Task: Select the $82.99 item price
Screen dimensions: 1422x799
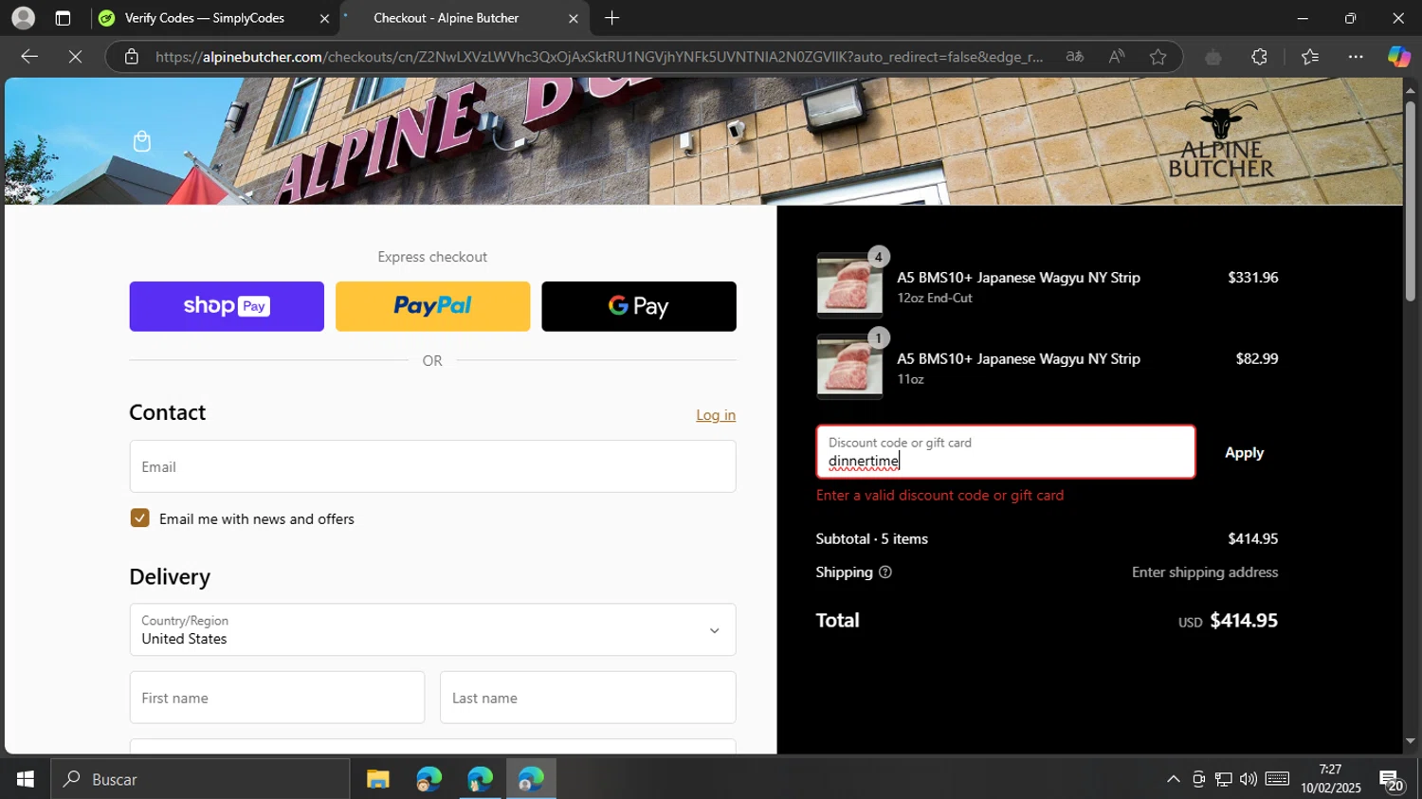Action: [1257, 359]
